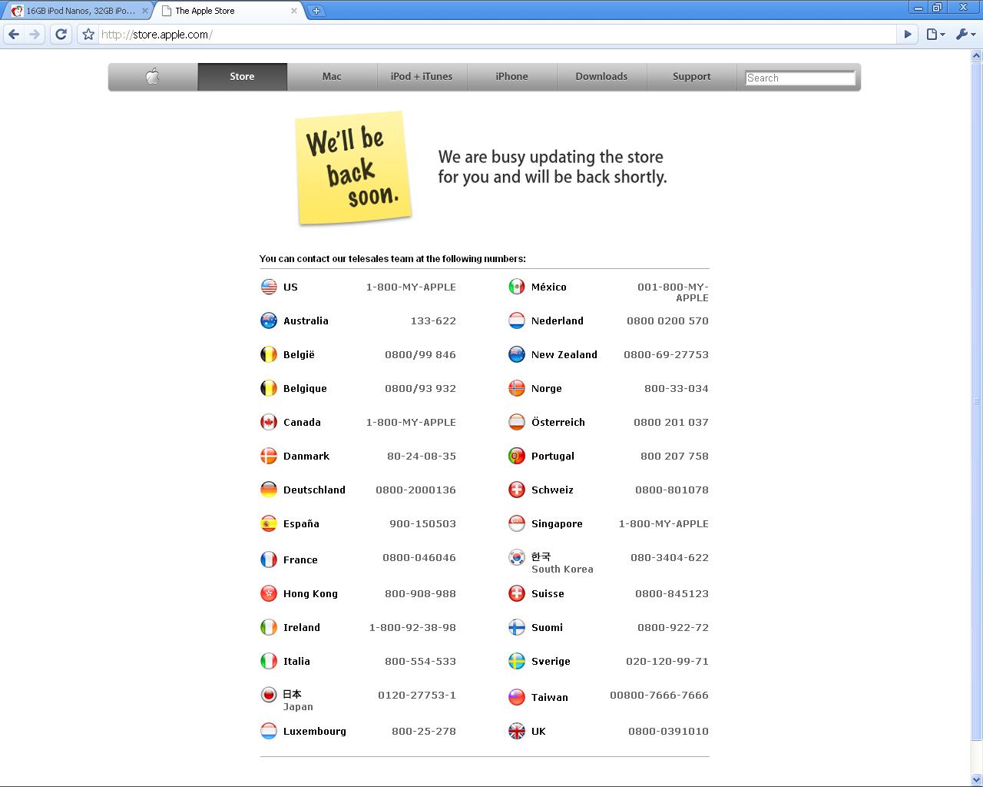Click the Apple logo in the nav bar
Screen dimensions: 983x787
(x=153, y=76)
